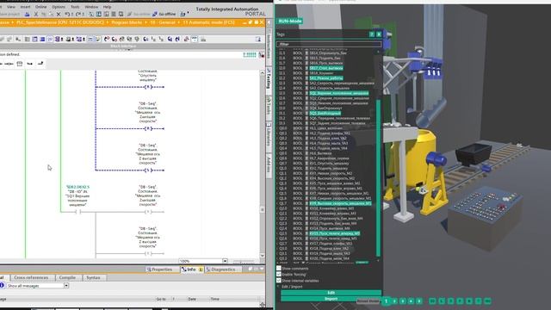Insert a normally open contact from the LAD favorites
The image size is (551, 310).
click(x=9, y=64)
